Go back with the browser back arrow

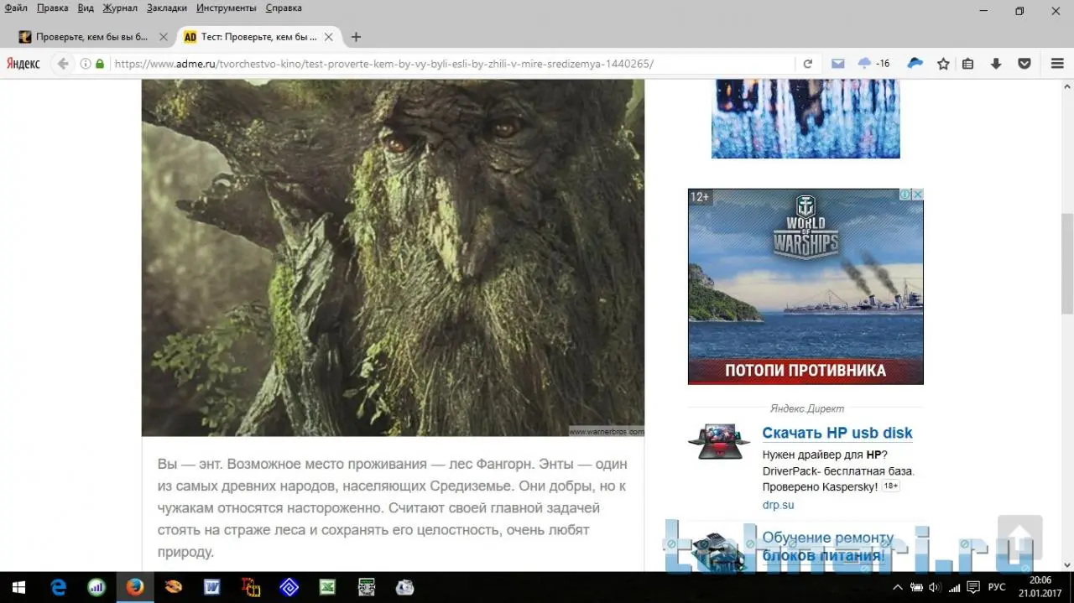[x=62, y=64]
